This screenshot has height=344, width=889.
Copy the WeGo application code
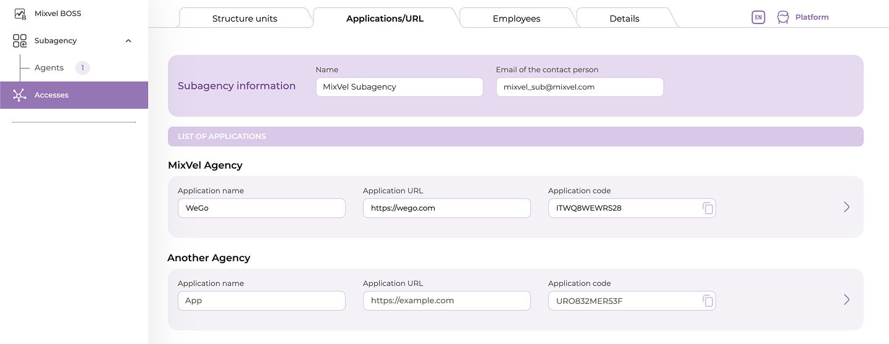click(x=707, y=208)
